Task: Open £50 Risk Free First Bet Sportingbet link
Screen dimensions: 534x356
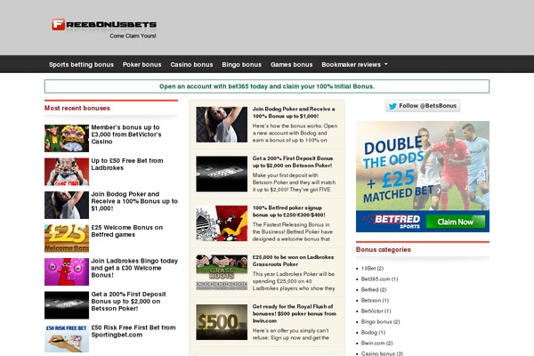Action: pyautogui.click(x=133, y=331)
